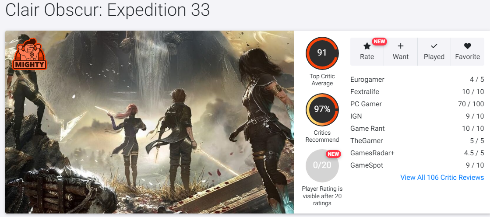
Task: Click the NEW badge on Rate button
Action: point(379,41)
